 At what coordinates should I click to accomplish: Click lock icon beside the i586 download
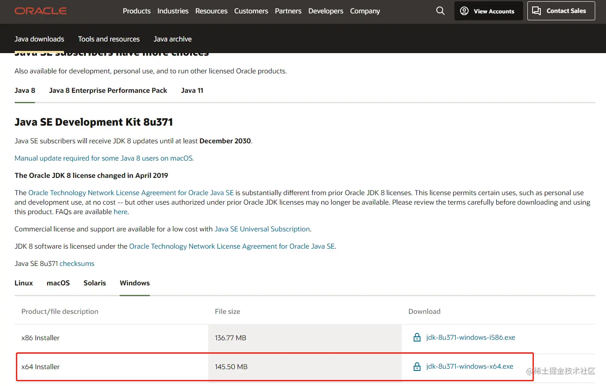[x=417, y=338]
